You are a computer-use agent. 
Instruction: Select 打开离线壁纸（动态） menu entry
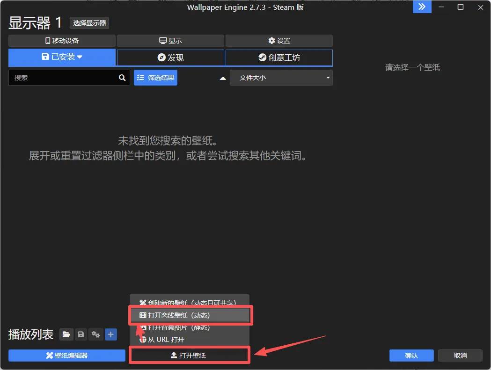tap(190, 315)
